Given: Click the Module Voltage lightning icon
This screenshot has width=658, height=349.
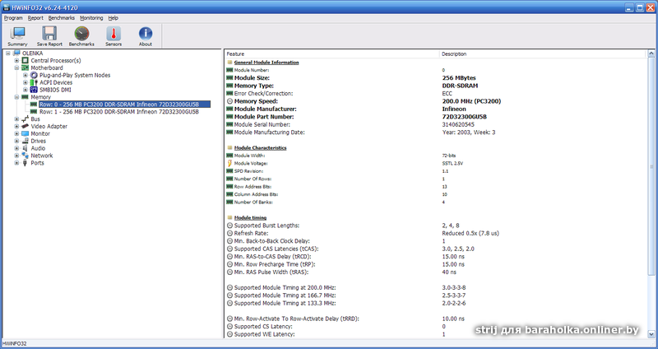Looking at the screenshot, I should tap(229, 163).
